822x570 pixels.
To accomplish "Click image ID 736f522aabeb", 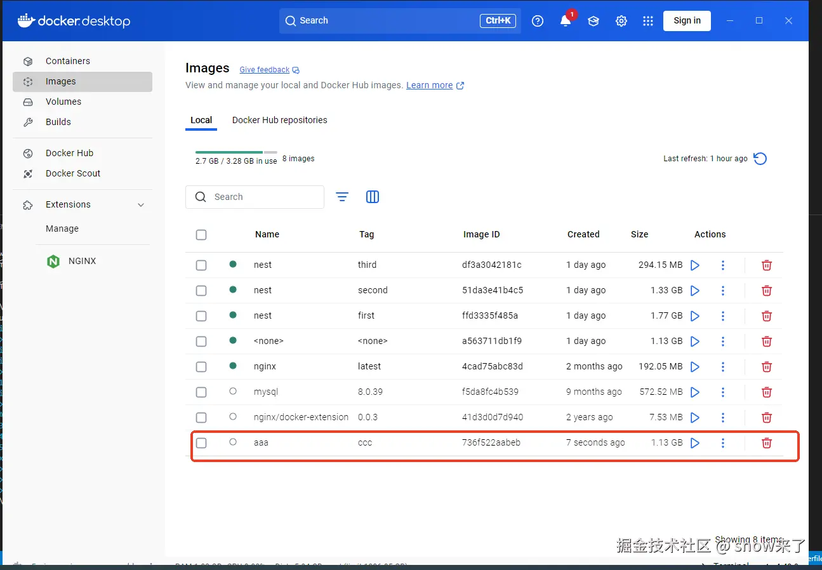I will click(x=491, y=443).
